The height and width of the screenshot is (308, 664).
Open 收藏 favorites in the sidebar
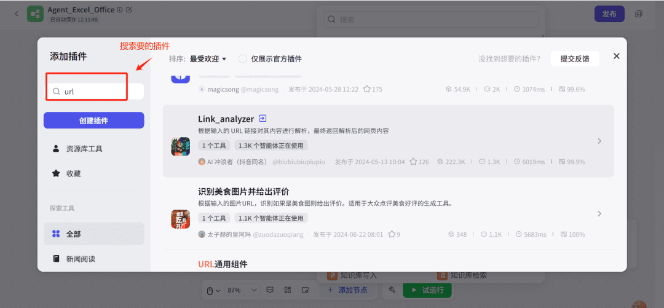click(x=73, y=173)
